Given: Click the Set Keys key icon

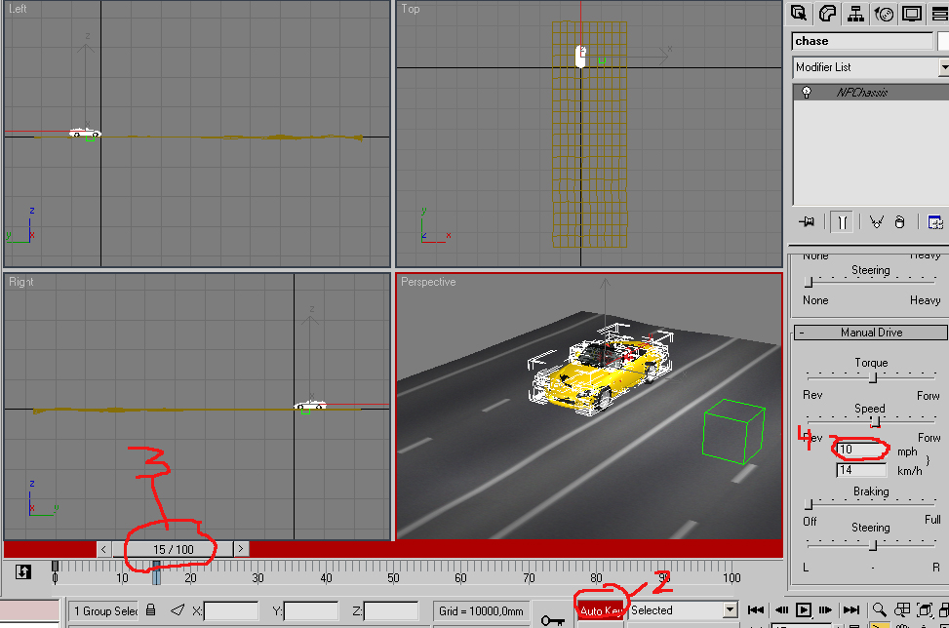Looking at the screenshot, I should [x=553, y=620].
